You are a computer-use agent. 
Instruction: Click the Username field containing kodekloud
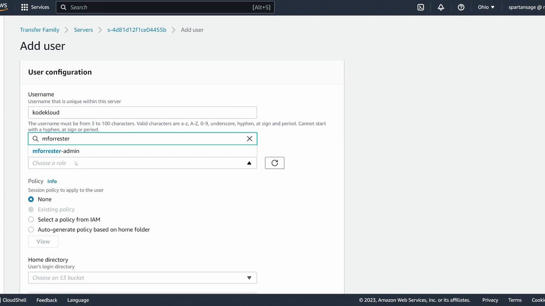(142, 113)
